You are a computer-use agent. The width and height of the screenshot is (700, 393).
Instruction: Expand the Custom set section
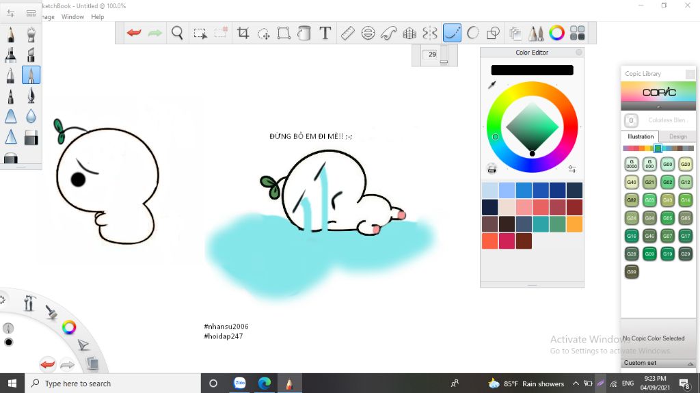658,363
